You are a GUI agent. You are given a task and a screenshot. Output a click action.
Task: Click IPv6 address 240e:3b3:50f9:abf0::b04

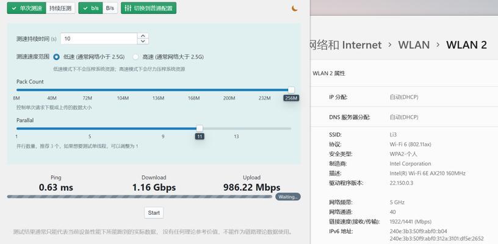tap(418, 231)
